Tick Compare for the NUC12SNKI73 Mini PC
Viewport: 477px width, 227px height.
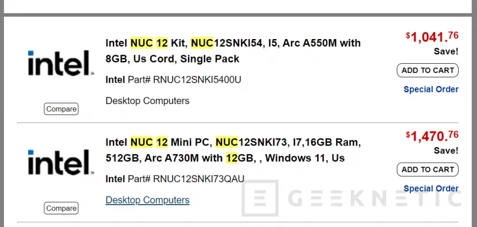(61, 208)
